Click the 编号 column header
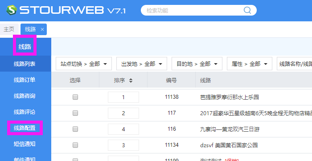 click(x=171, y=80)
